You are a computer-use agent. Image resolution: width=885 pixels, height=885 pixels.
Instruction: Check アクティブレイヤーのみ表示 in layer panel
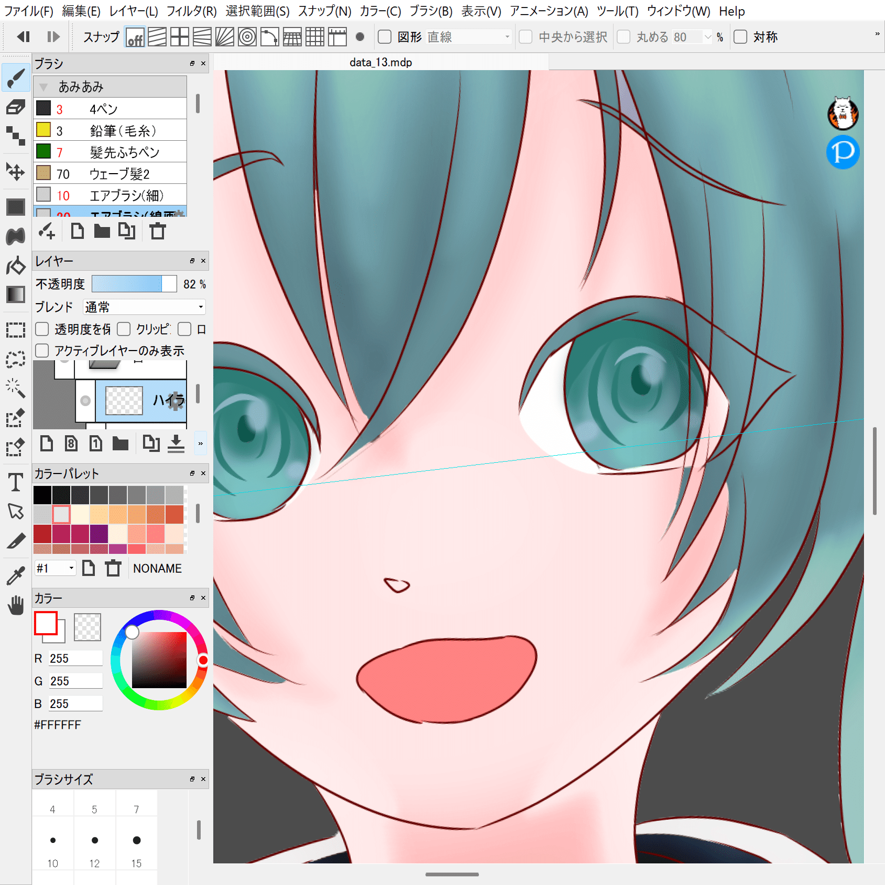tap(42, 350)
